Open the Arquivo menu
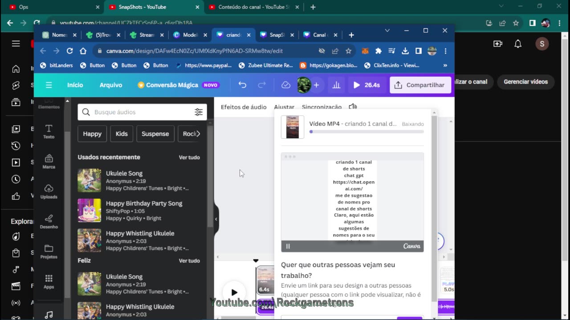The width and height of the screenshot is (570, 320). pyautogui.click(x=111, y=85)
